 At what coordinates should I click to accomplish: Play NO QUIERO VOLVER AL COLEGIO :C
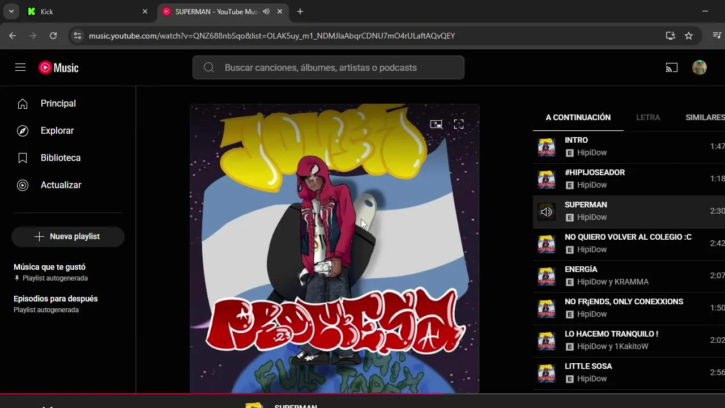[x=629, y=244]
